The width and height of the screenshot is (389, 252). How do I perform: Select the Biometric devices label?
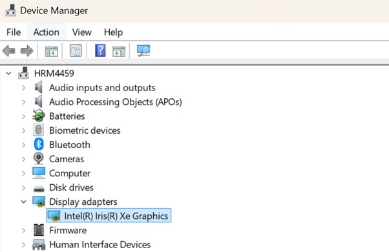pos(85,131)
